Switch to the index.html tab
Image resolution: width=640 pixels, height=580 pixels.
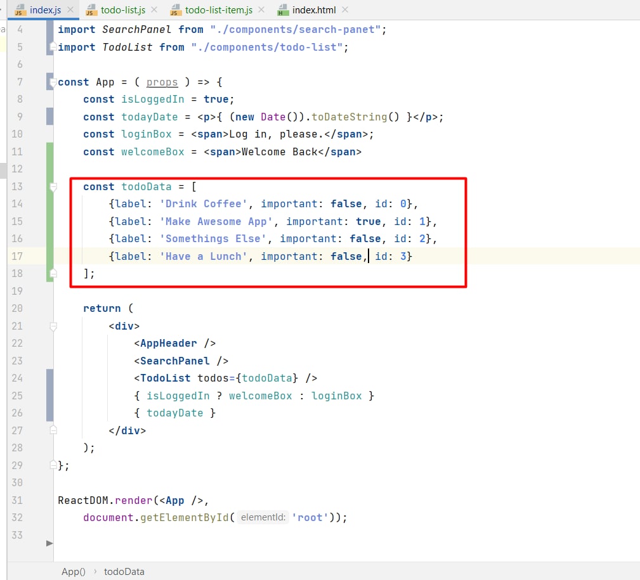click(314, 10)
